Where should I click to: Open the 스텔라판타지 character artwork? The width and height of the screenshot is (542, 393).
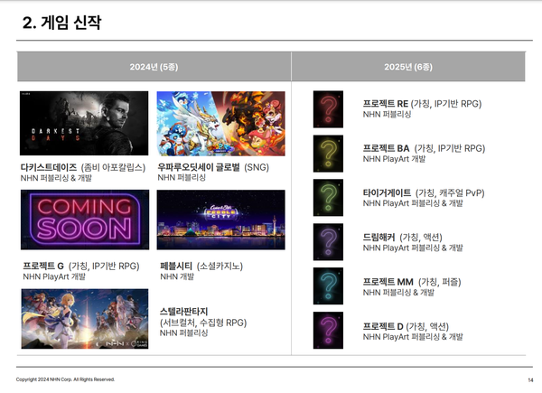[x=84, y=318]
